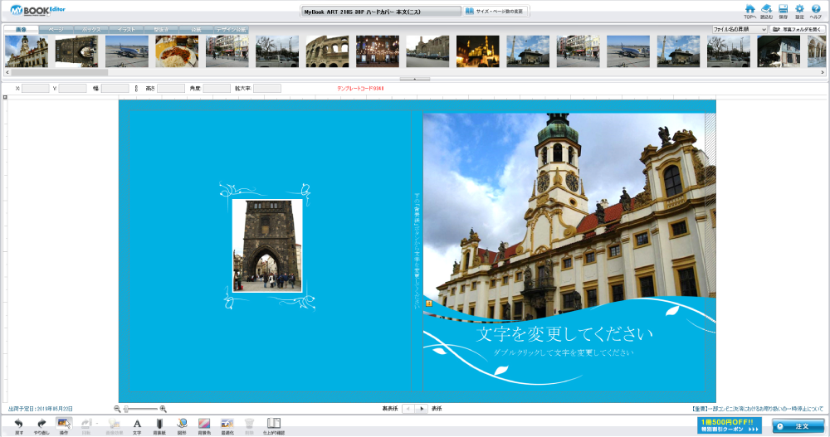The width and height of the screenshot is (830, 437).
Task: Click the 写真フォルダを開く button
Action: 797,29
